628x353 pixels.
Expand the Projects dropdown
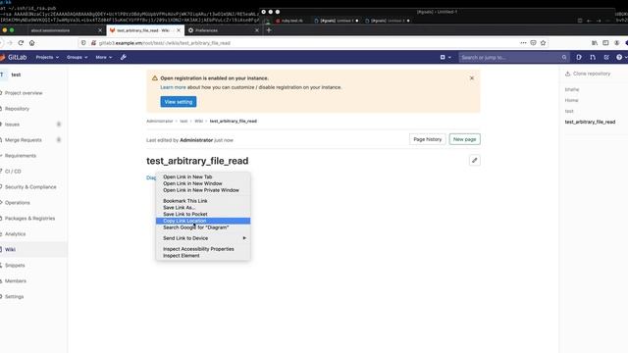[47, 57]
